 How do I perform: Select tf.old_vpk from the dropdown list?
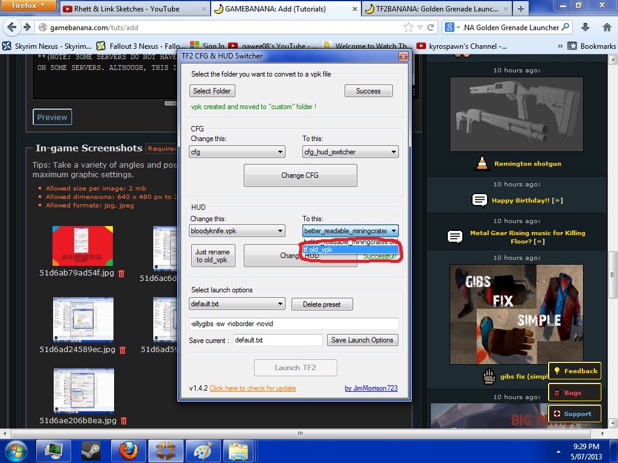(x=351, y=250)
